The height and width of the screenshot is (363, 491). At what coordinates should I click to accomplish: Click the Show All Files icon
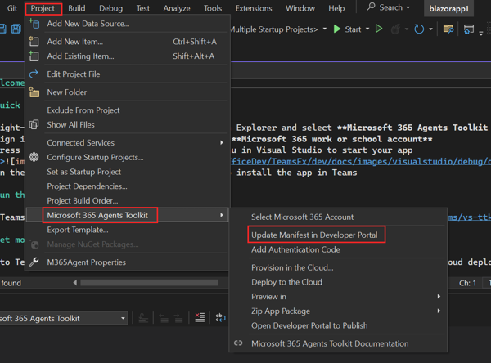click(34, 124)
